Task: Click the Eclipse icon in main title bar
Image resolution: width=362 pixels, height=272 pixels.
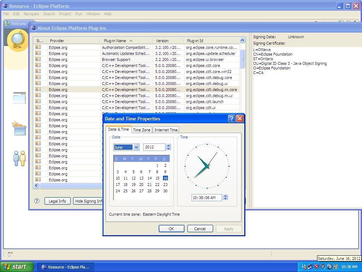Action: 5,6
